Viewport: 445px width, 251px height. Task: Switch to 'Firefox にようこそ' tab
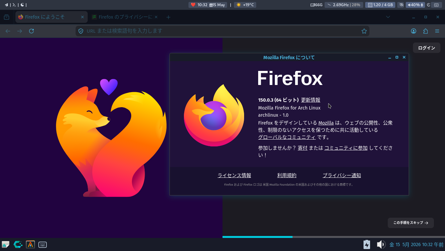click(51, 17)
